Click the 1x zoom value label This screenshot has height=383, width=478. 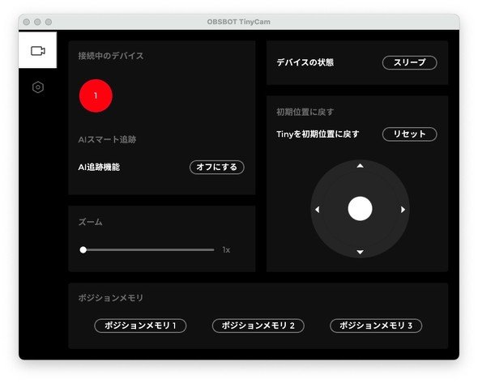coord(226,250)
